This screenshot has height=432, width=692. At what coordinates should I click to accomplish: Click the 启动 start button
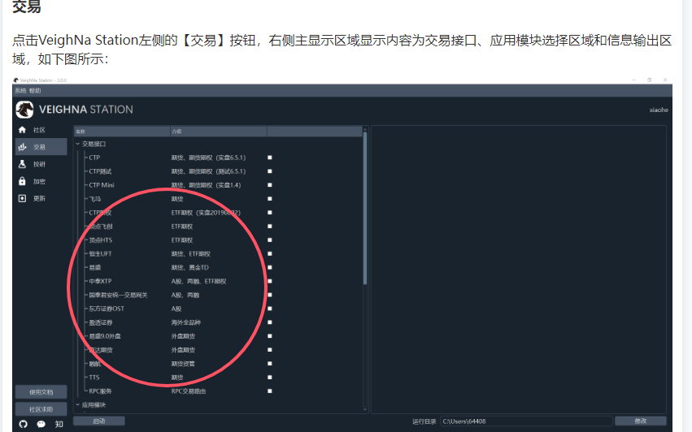[99, 421]
